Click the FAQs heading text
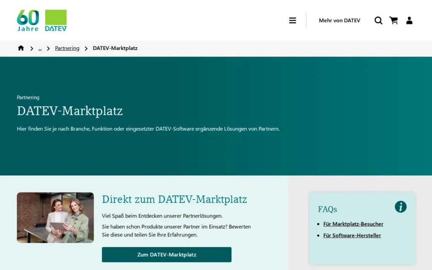This screenshot has width=432, height=270. pyautogui.click(x=327, y=209)
